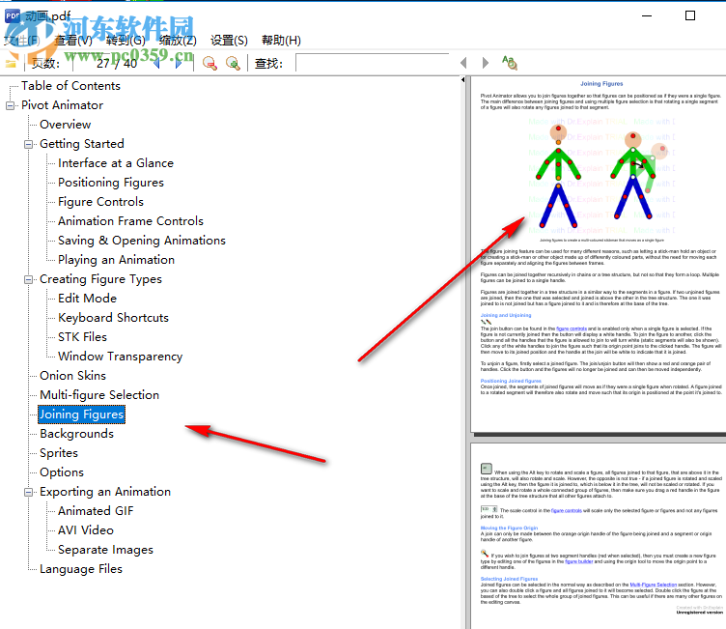Go to next page arrow
Screen dimensions: 726x629
tap(179, 63)
